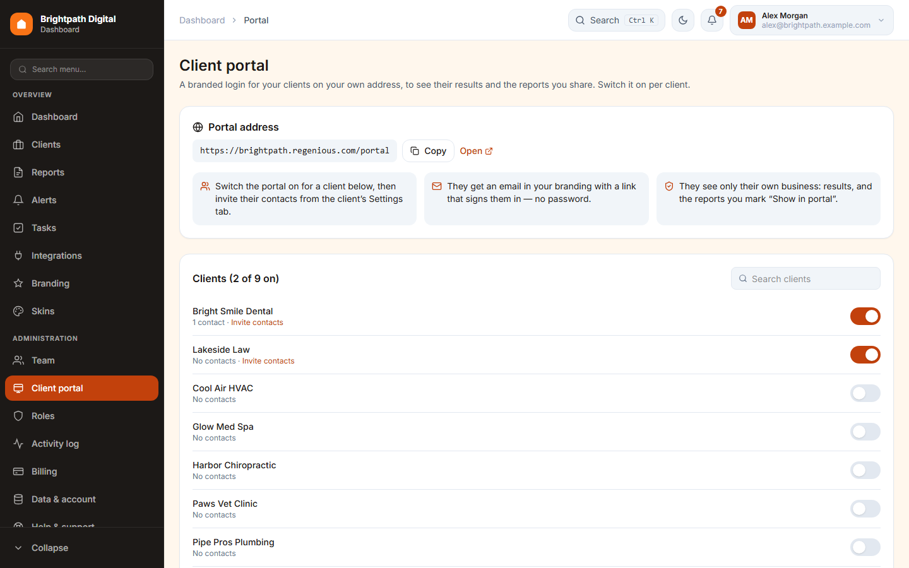
Task: Open the portal link in new tab
Action: (x=476, y=151)
